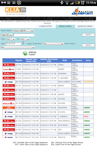Click the green Arrival Flight plane icon
This screenshot has width=97, height=167.
click(25, 53)
